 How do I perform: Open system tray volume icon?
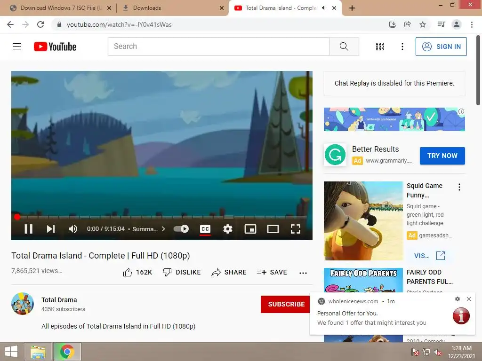tap(438, 352)
